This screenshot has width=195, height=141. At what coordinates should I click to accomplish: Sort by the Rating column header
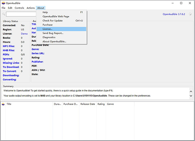(101, 104)
